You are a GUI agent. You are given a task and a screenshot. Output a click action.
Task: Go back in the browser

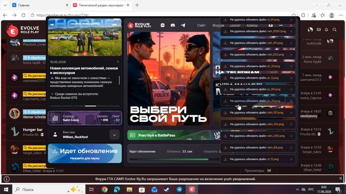click(5, 15)
